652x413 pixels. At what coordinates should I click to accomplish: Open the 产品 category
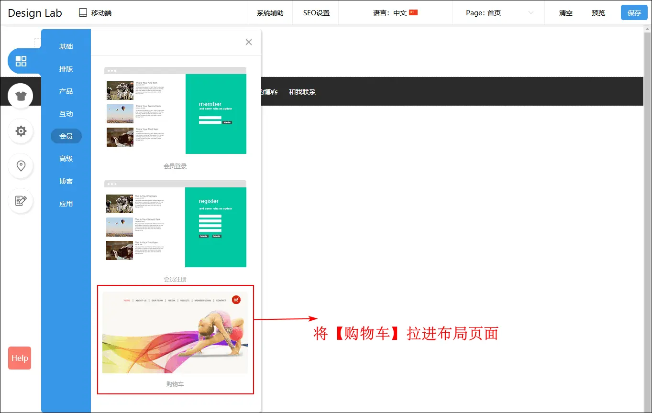click(x=66, y=91)
